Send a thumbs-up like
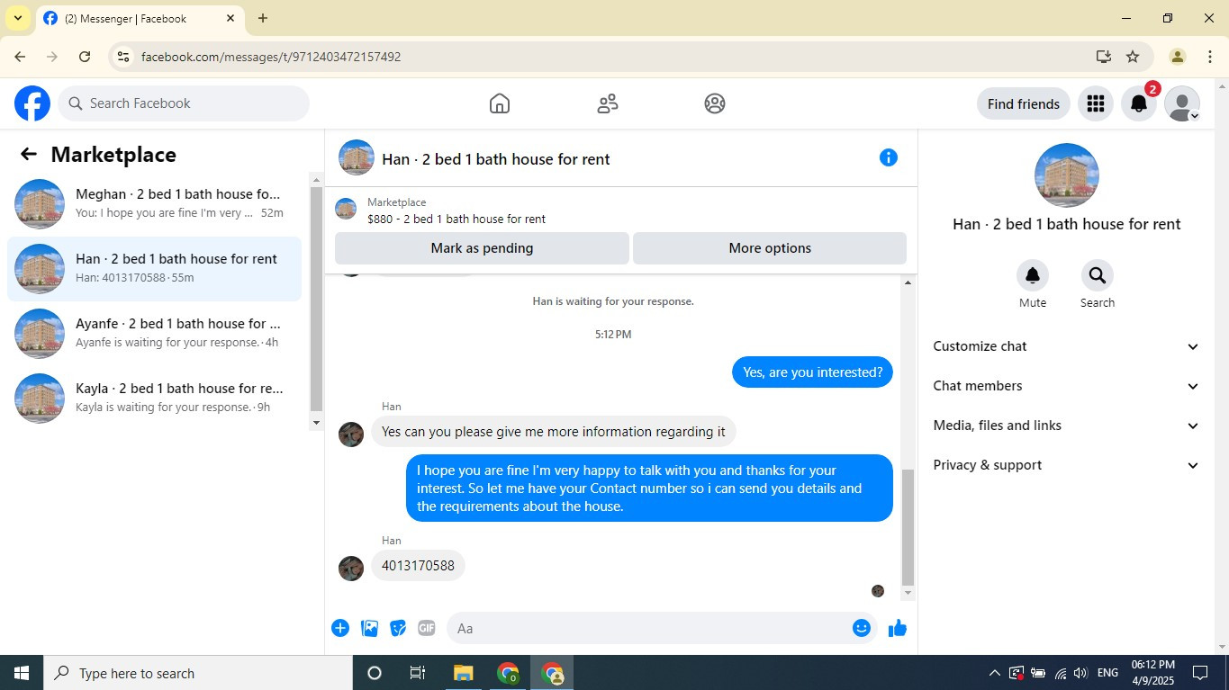 pyautogui.click(x=898, y=628)
